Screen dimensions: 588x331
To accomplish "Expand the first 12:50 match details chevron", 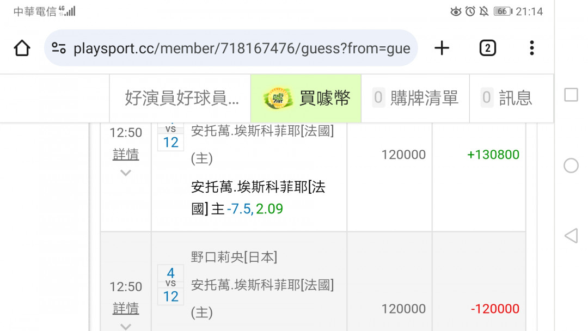I will (126, 173).
